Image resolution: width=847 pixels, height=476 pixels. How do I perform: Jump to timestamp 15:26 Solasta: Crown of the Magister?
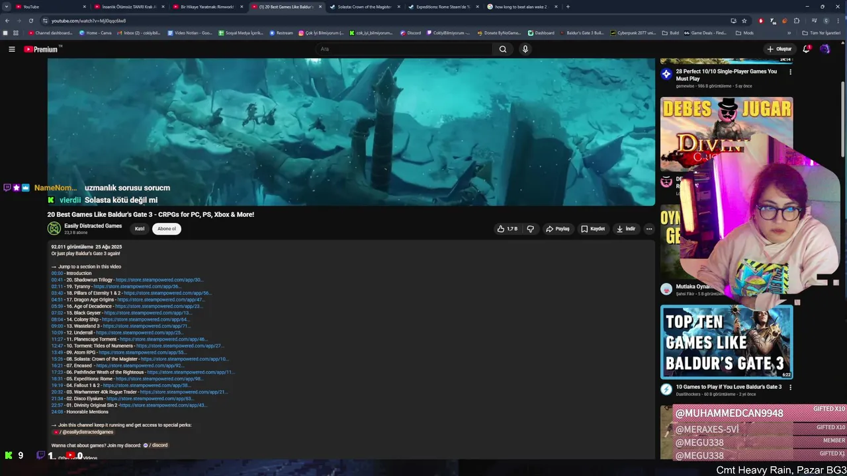57,359
